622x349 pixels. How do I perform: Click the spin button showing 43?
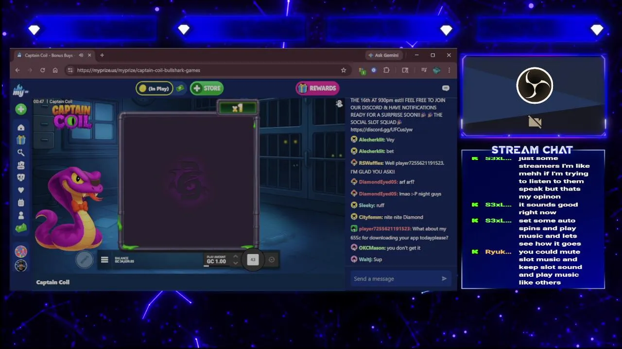pos(253,260)
